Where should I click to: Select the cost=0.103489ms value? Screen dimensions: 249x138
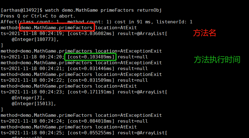point(91,57)
